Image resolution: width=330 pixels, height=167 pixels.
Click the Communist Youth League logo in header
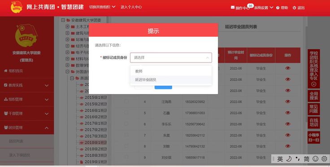pos(17,7)
